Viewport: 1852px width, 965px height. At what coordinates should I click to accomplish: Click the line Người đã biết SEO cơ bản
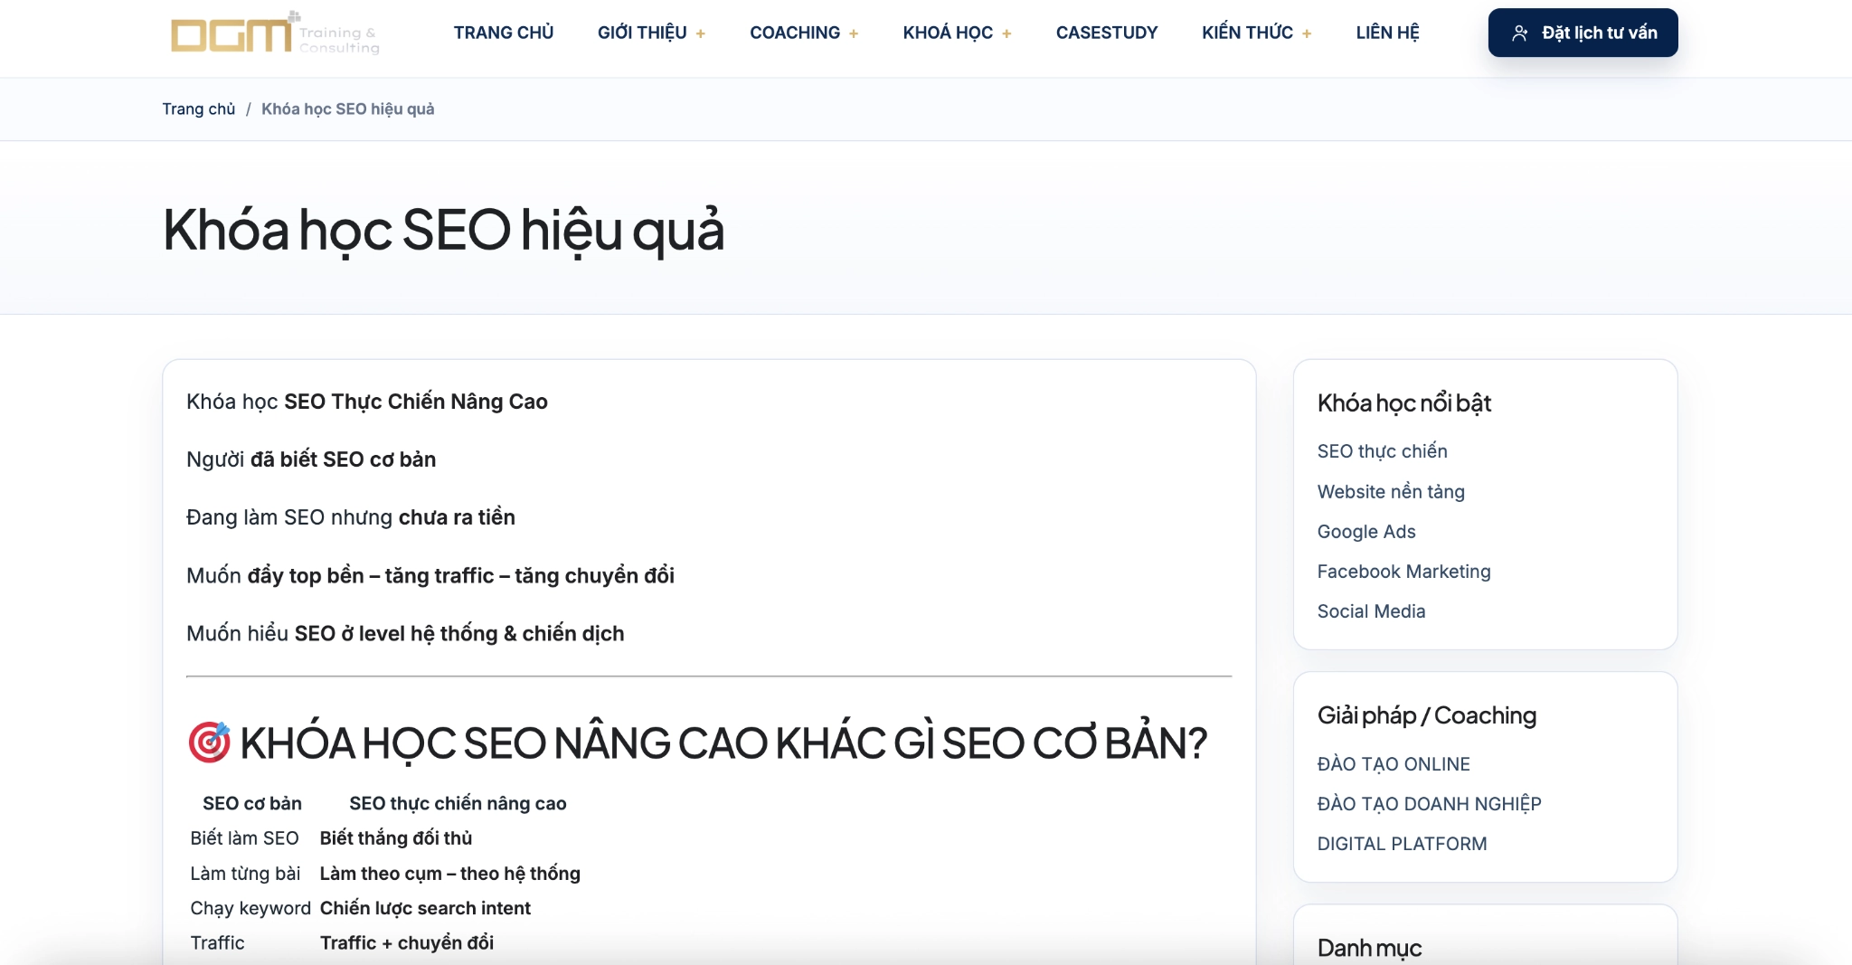pyautogui.click(x=311, y=459)
